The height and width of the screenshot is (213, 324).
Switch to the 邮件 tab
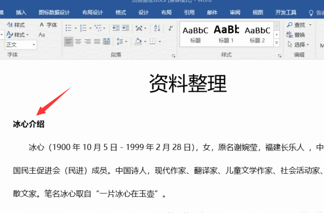pyautogui.click(x=212, y=12)
